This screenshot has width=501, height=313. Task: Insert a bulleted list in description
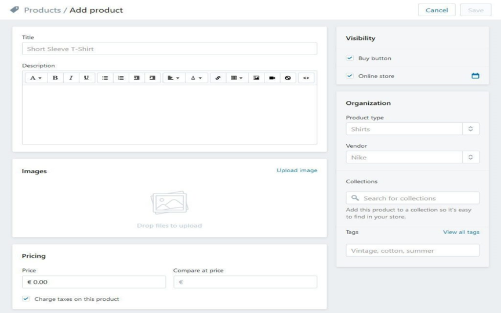105,78
